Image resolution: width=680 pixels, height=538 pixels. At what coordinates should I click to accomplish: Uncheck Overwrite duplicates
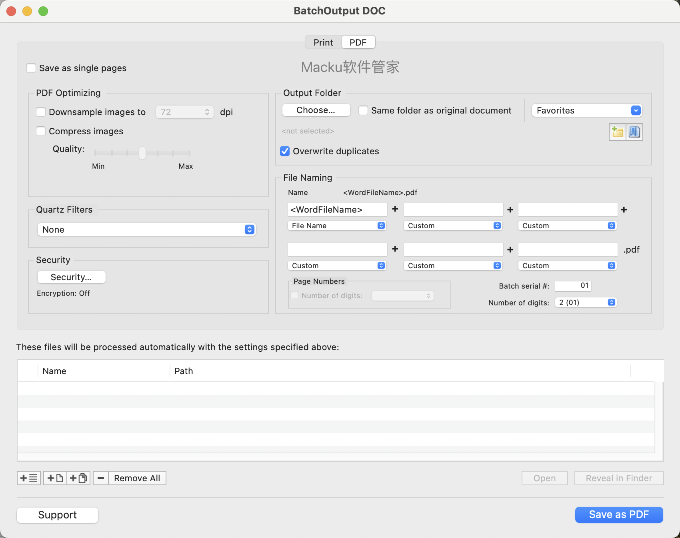(285, 151)
